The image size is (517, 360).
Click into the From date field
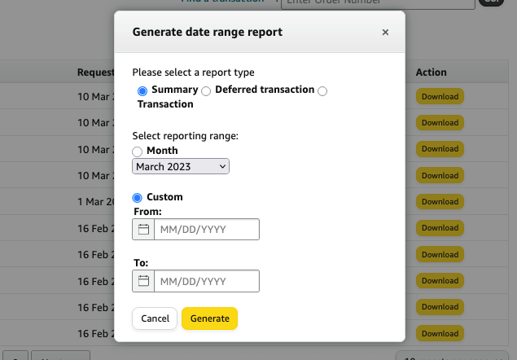[x=206, y=230]
